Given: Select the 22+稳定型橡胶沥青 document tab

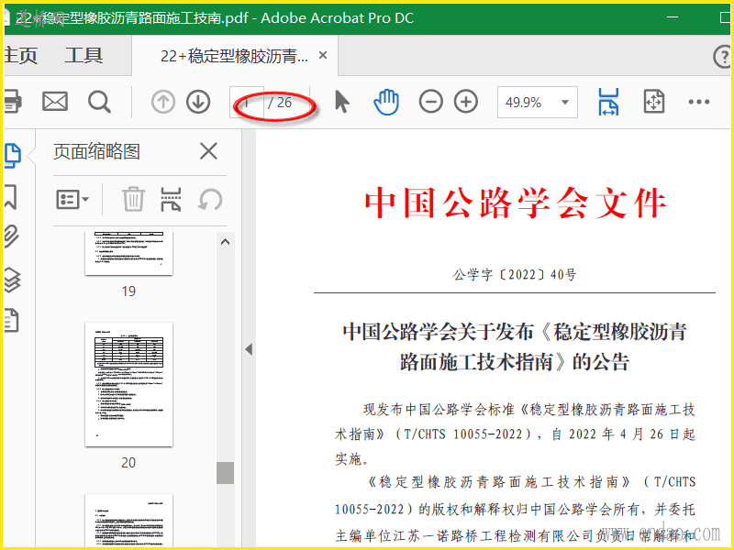Looking at the screenshot, I should 234,56.
